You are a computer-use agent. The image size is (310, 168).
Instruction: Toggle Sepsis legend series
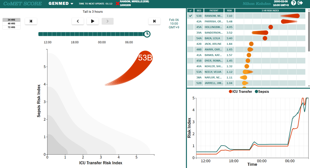click(262, 92)
